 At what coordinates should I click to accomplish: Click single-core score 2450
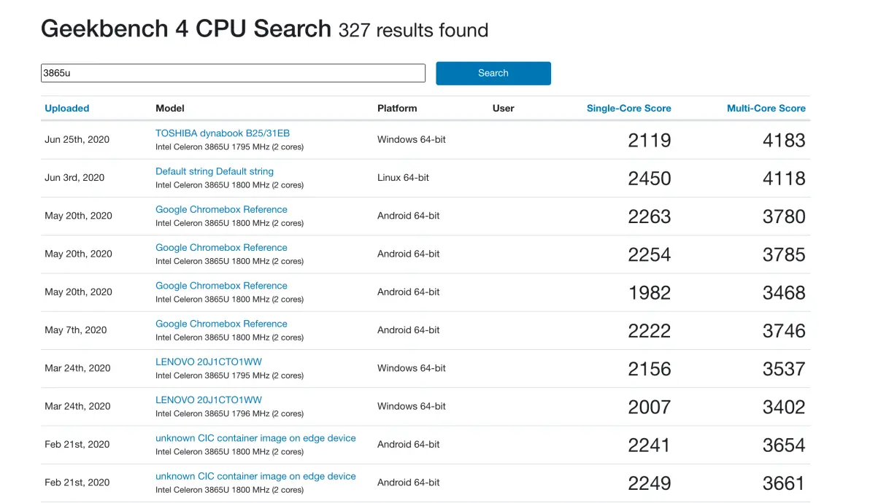pos(649,179)
